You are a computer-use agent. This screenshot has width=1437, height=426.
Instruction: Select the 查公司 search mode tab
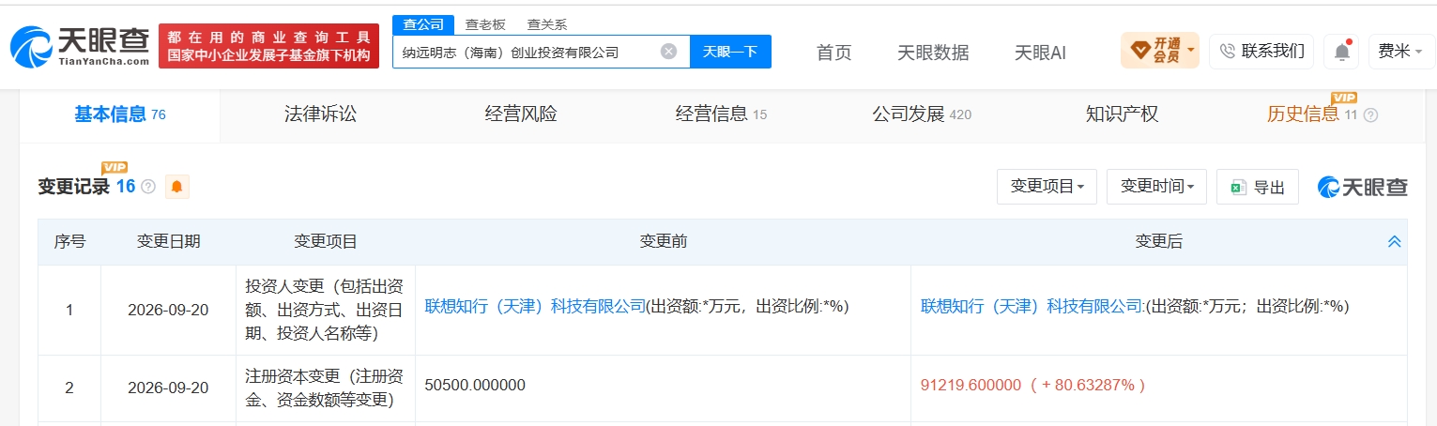[422, 24]
